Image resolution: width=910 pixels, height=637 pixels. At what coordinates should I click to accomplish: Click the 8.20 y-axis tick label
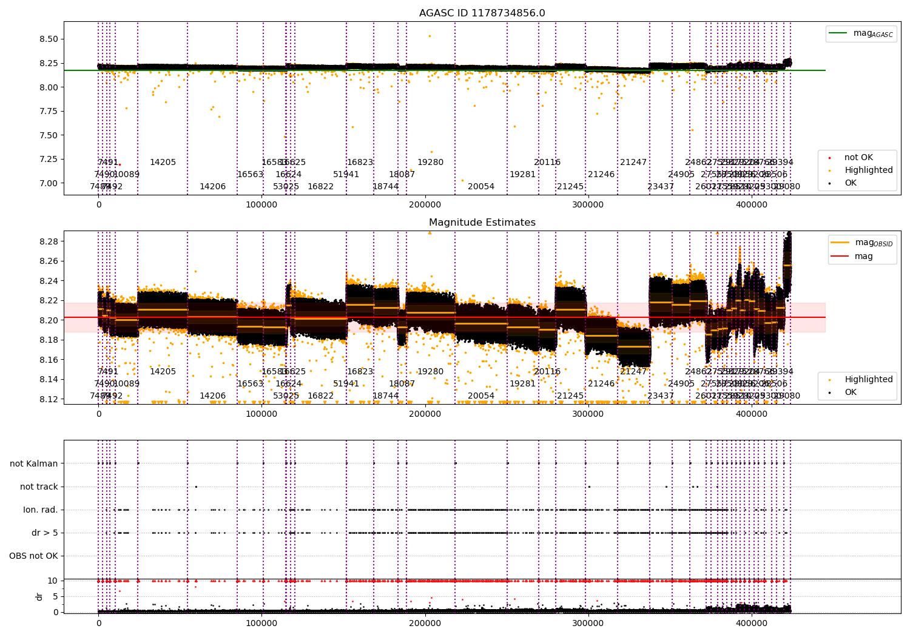click(x=48, y=320)
